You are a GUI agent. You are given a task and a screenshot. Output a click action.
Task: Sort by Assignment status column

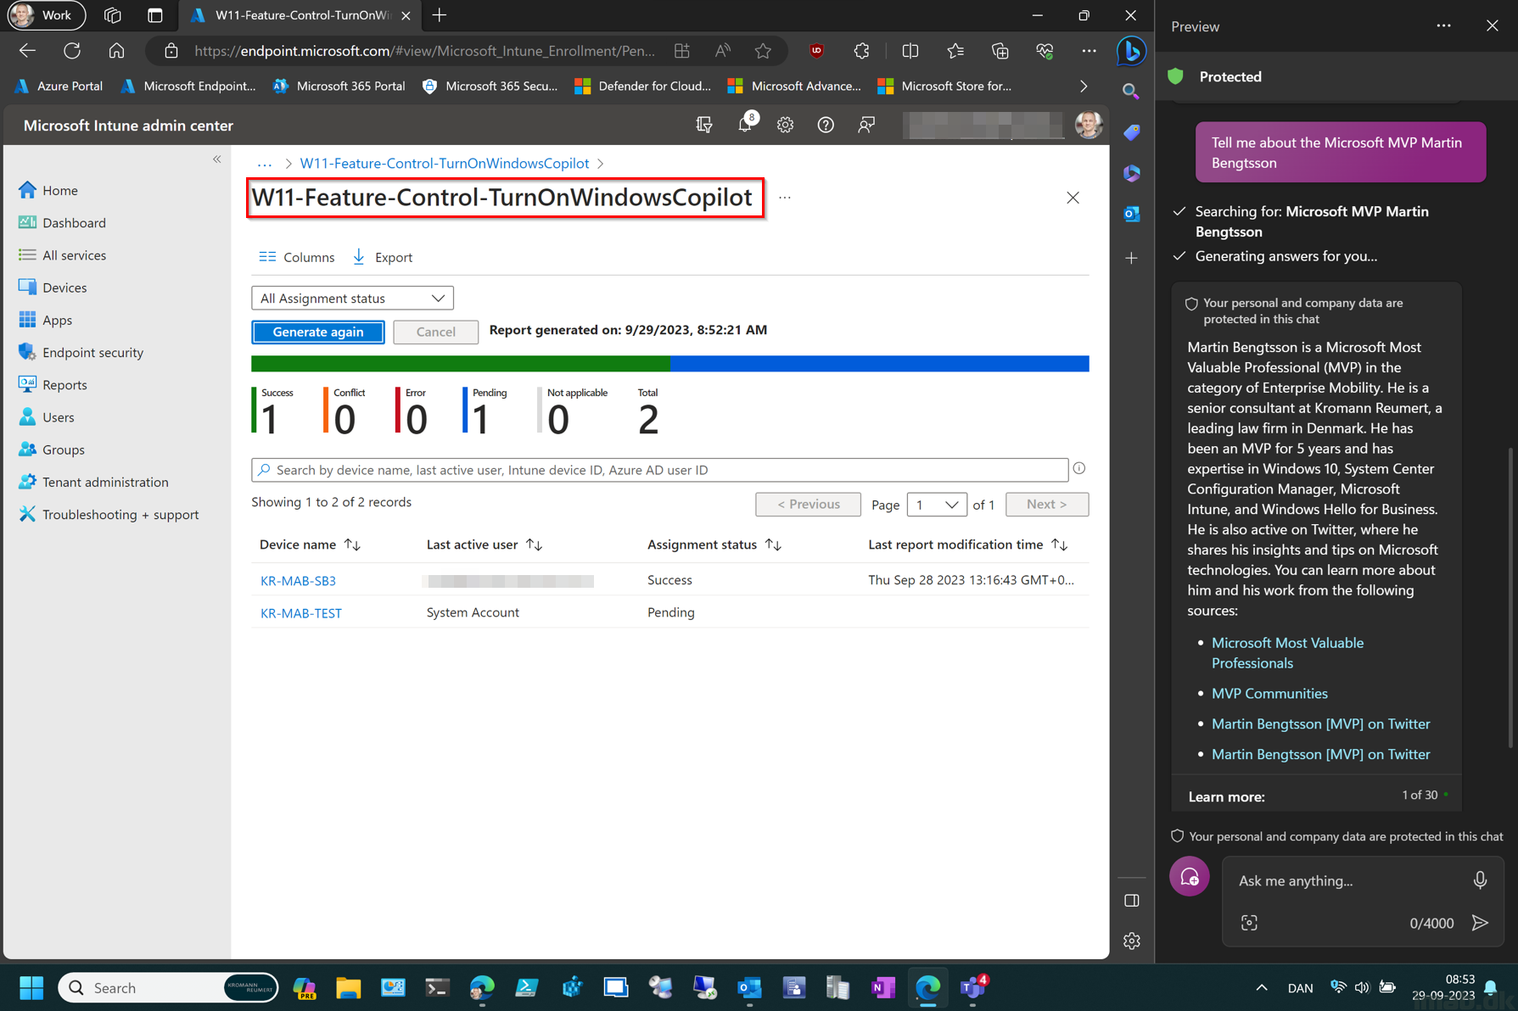(714, 545)
